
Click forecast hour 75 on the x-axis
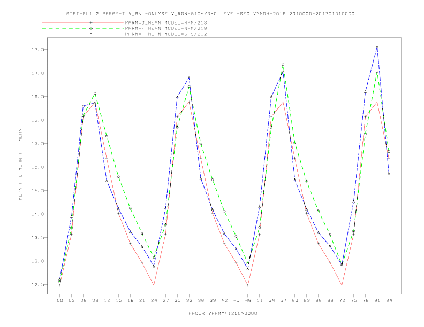pyautogui.click(x=354, y=300)
